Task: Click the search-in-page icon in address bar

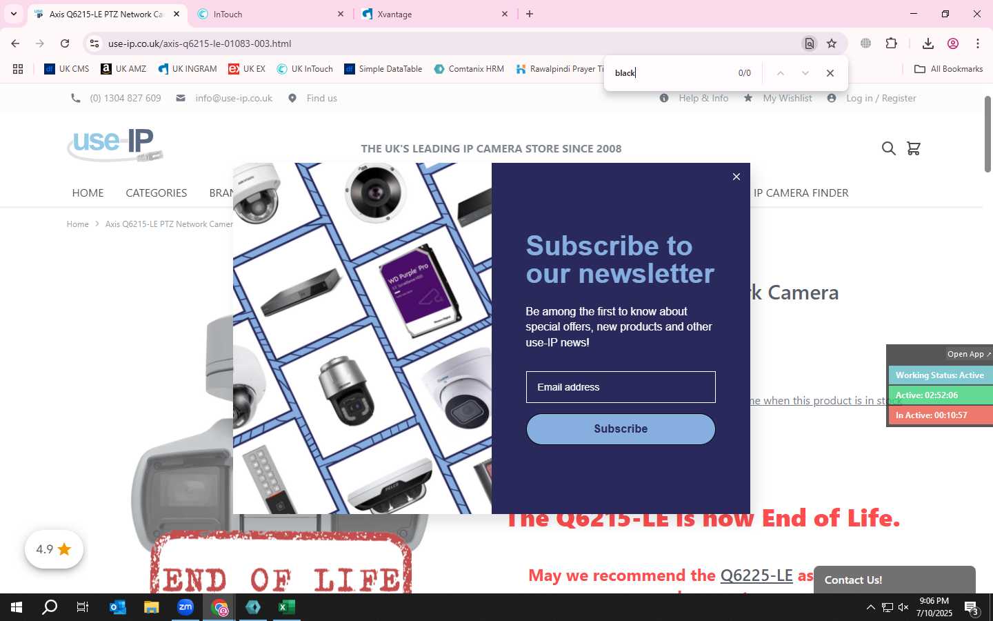Action: tap(810, 43)
